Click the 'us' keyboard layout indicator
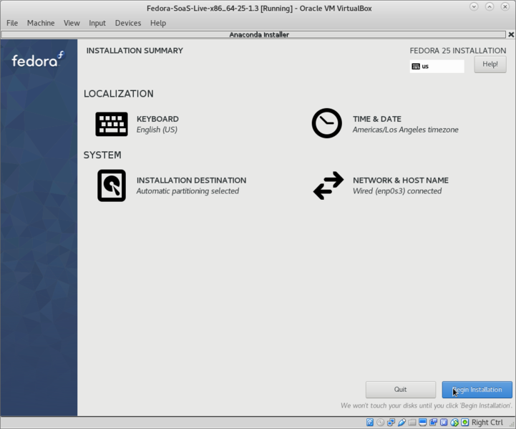 pos(437,67)
